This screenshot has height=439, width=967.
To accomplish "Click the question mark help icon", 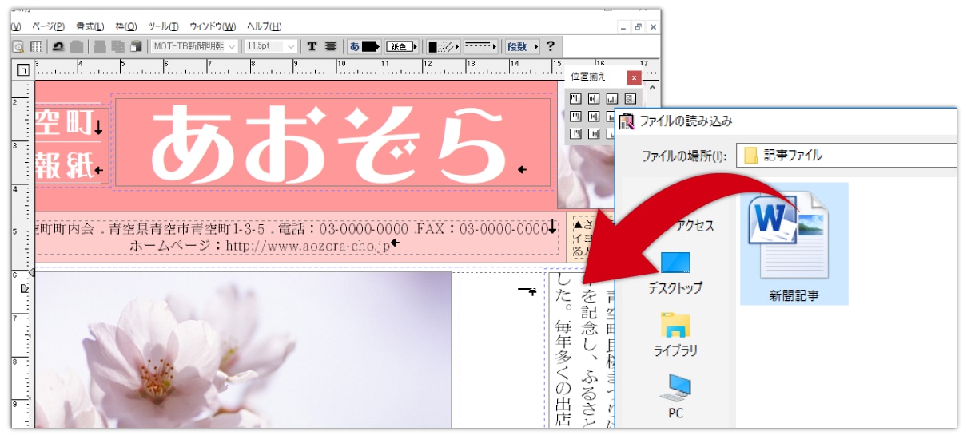I will click(550, 46).
